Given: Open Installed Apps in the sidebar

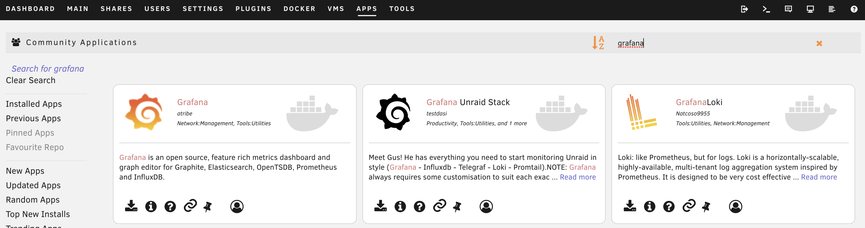Looking at the screenshot, I should point(34,104).
